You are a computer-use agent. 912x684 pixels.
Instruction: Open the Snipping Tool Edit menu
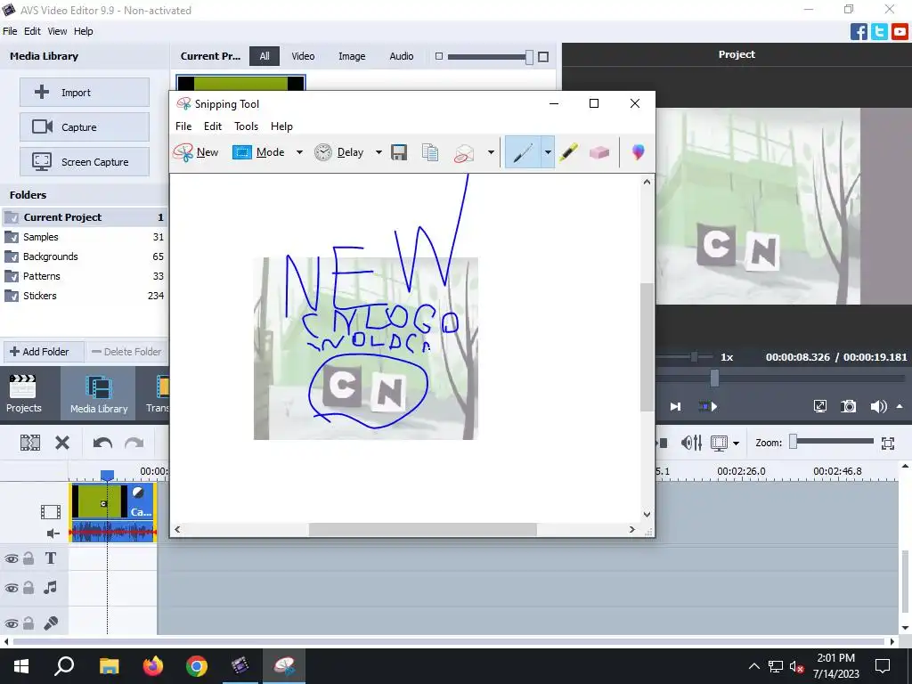[x=212, y=126]
